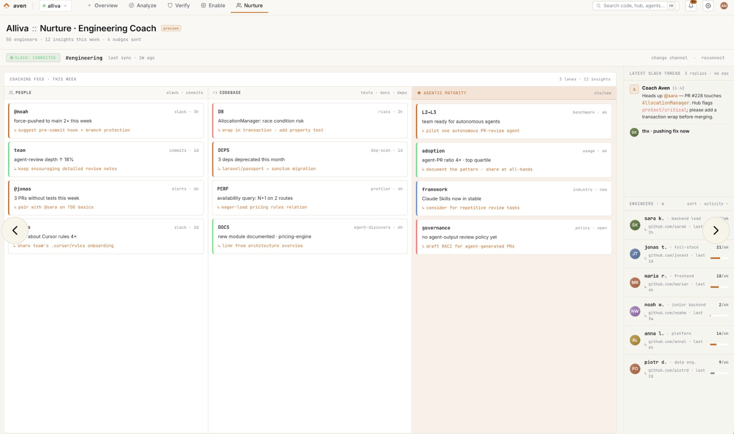Click the Coach Aven avatar in the thread
The width and height of the screenshot is (734, 434).
tap(634, 89)
